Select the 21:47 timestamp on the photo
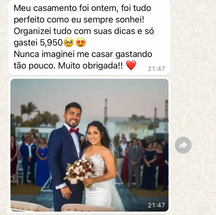Screen dimensions: 216x215 click(x=156, y=205)
